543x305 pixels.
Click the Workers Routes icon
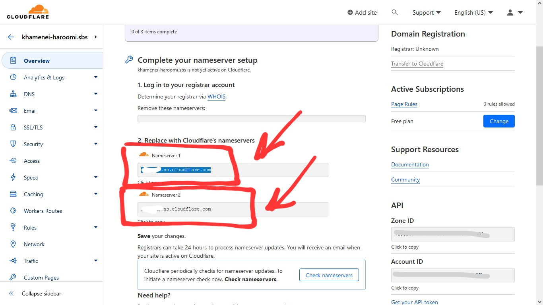pos(13,211)
